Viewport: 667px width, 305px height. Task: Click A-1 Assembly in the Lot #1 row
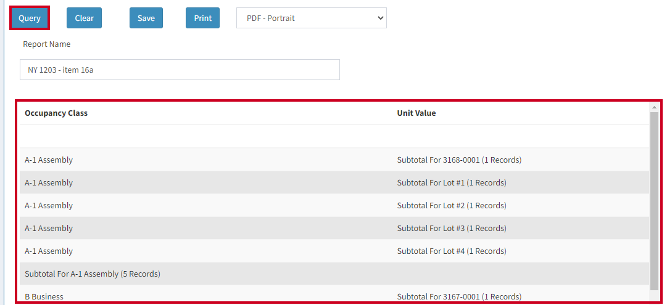click(49, 182)
